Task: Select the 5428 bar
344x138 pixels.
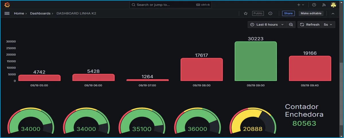Action: [x=93, y=77]
